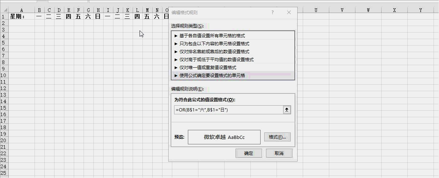Click the 选择规则类型(S): label
The width and height of the screenshot is (439, 178).
(x=187, y=26)
